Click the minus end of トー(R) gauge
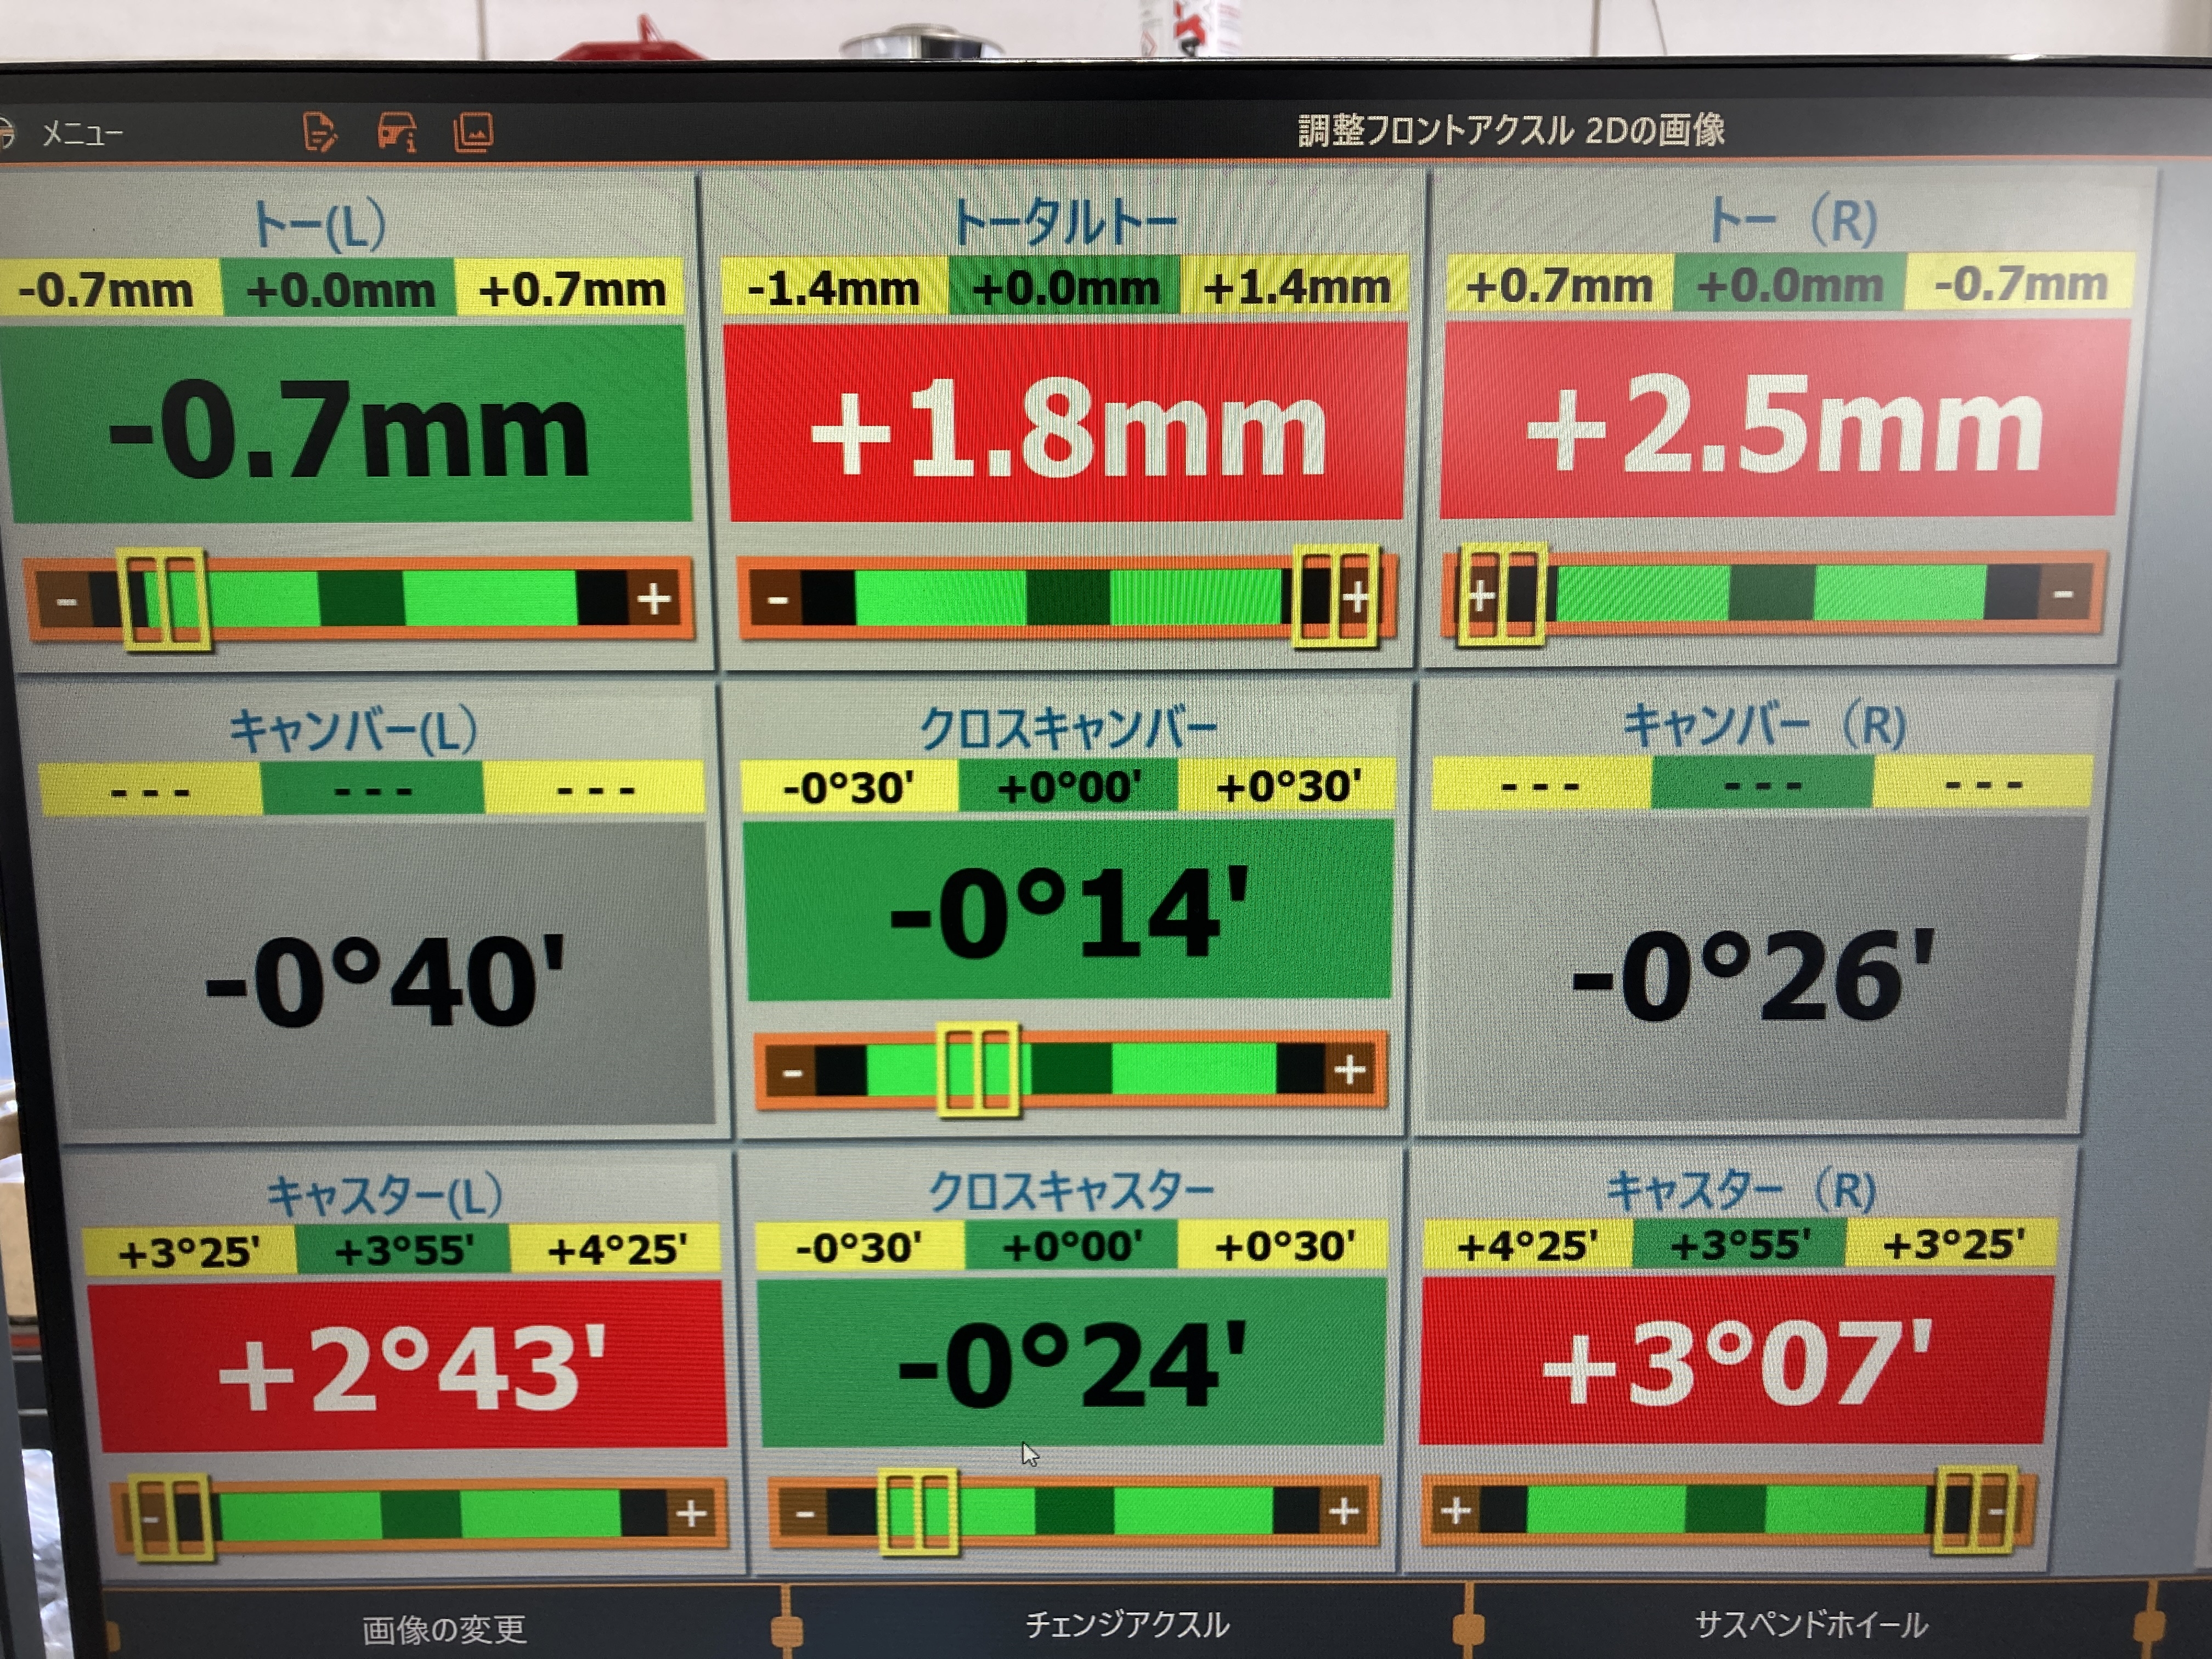 coord(2062,595)
